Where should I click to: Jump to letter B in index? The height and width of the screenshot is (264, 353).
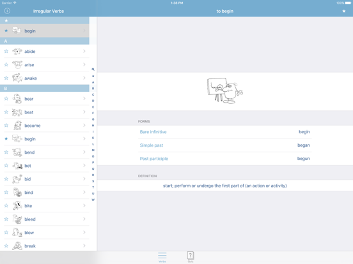93,89
